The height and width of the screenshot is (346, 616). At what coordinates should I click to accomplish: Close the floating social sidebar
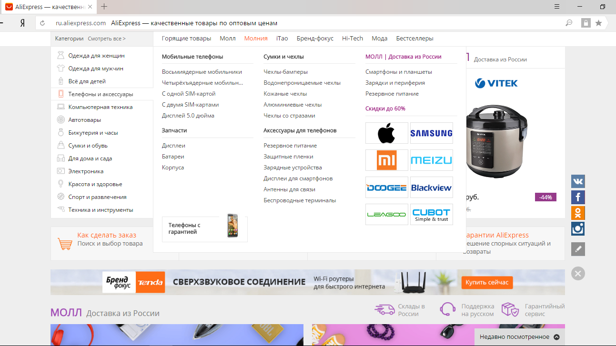tap(578, 273)
